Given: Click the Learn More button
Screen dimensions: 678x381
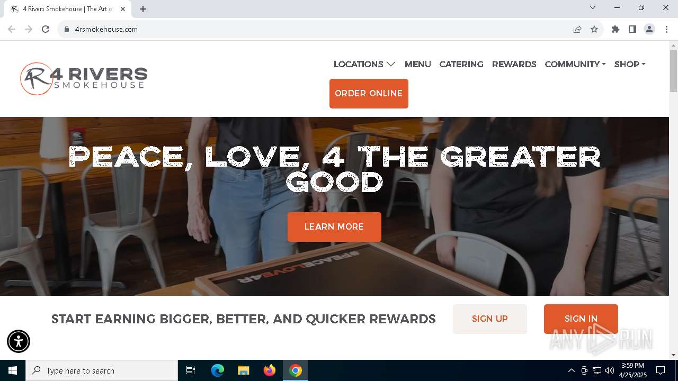Looking at the screenshot, I should click(334, 227).
